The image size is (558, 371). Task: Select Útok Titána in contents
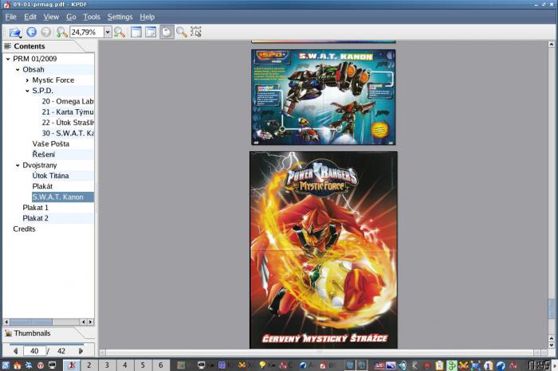(50, 176)
